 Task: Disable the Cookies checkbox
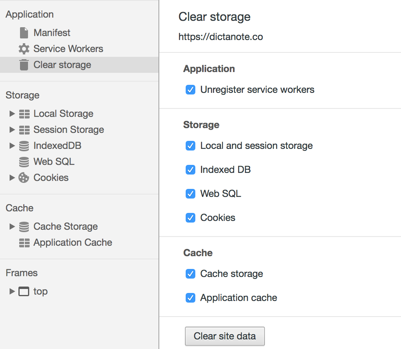point(190,218)
